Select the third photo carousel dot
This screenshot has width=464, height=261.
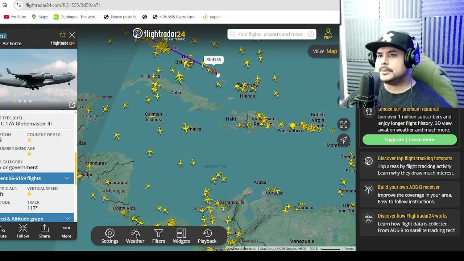[25, 101]
